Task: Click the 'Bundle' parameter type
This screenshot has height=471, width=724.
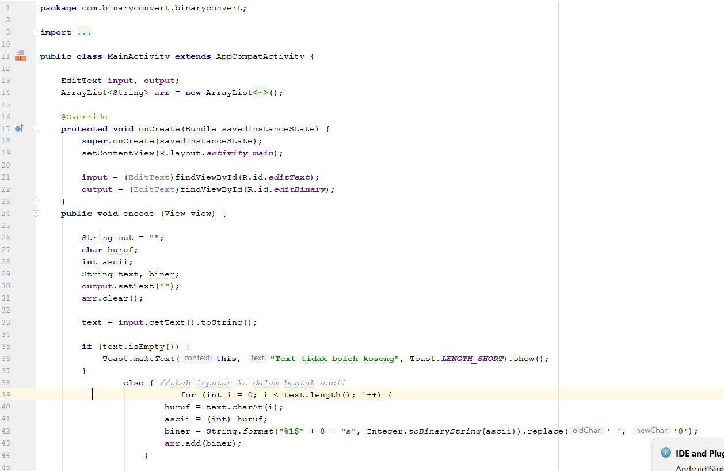Action: point(200,129)
